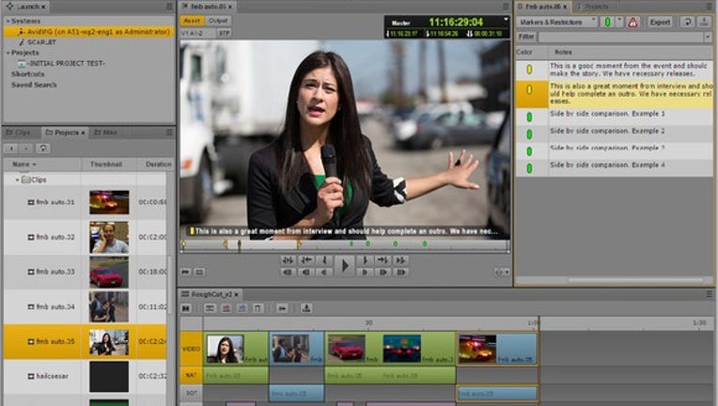Select the fmb auto.01 clip thumbnail
This screenshot has width=718, height=406.
(109, 202)
